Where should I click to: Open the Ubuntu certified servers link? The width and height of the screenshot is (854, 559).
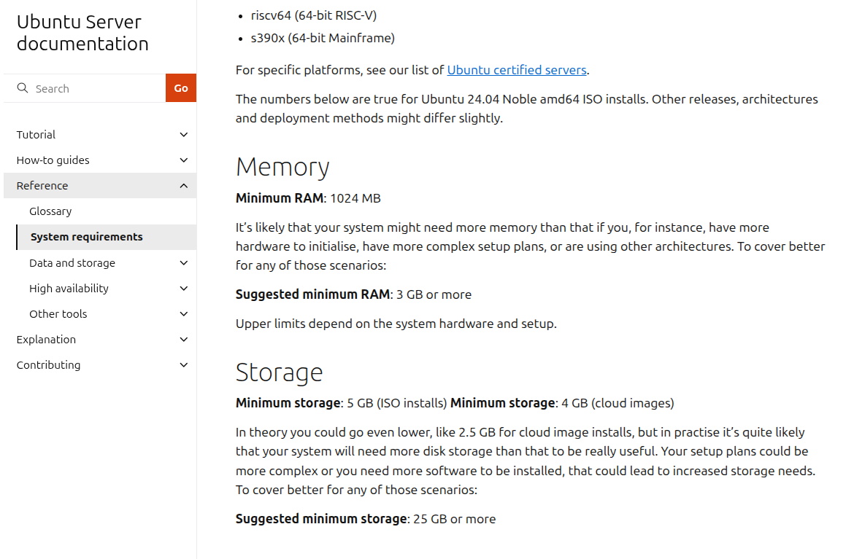(x=517, y=70)
